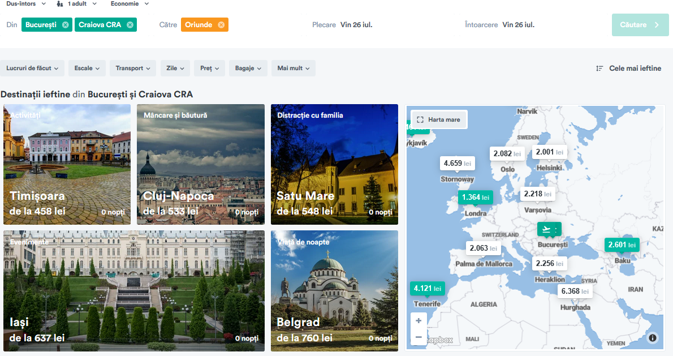Open the Bagaje filter menu
Image resolution: width=673 pixels, height=356 pixels.
[248, 68]
